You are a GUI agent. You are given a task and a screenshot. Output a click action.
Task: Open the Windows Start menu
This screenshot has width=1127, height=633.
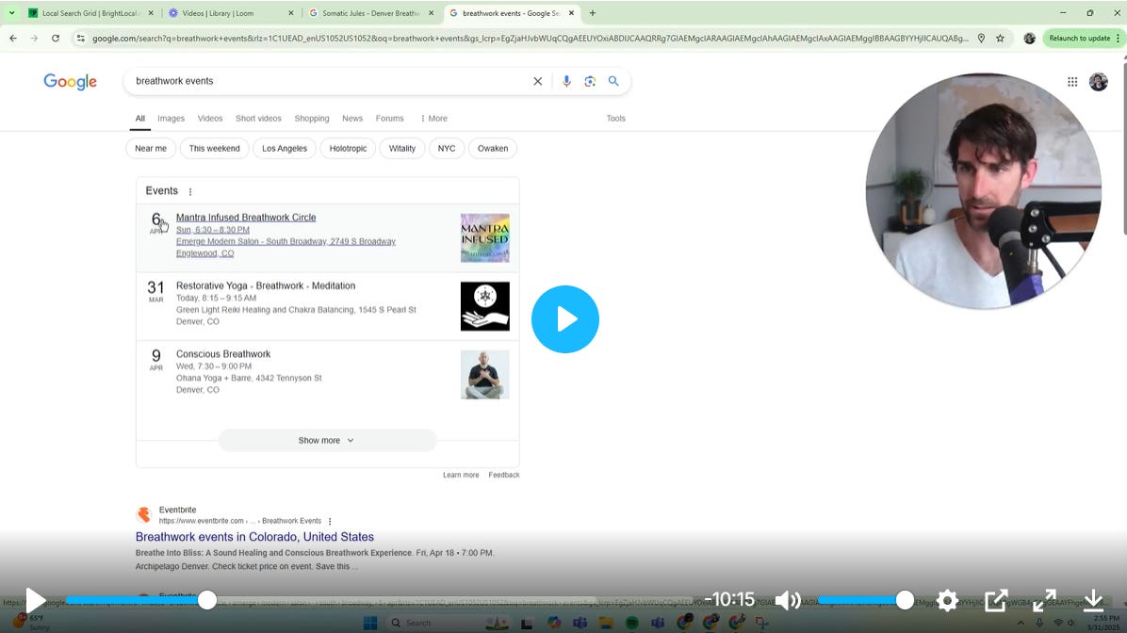click(370, 623)
